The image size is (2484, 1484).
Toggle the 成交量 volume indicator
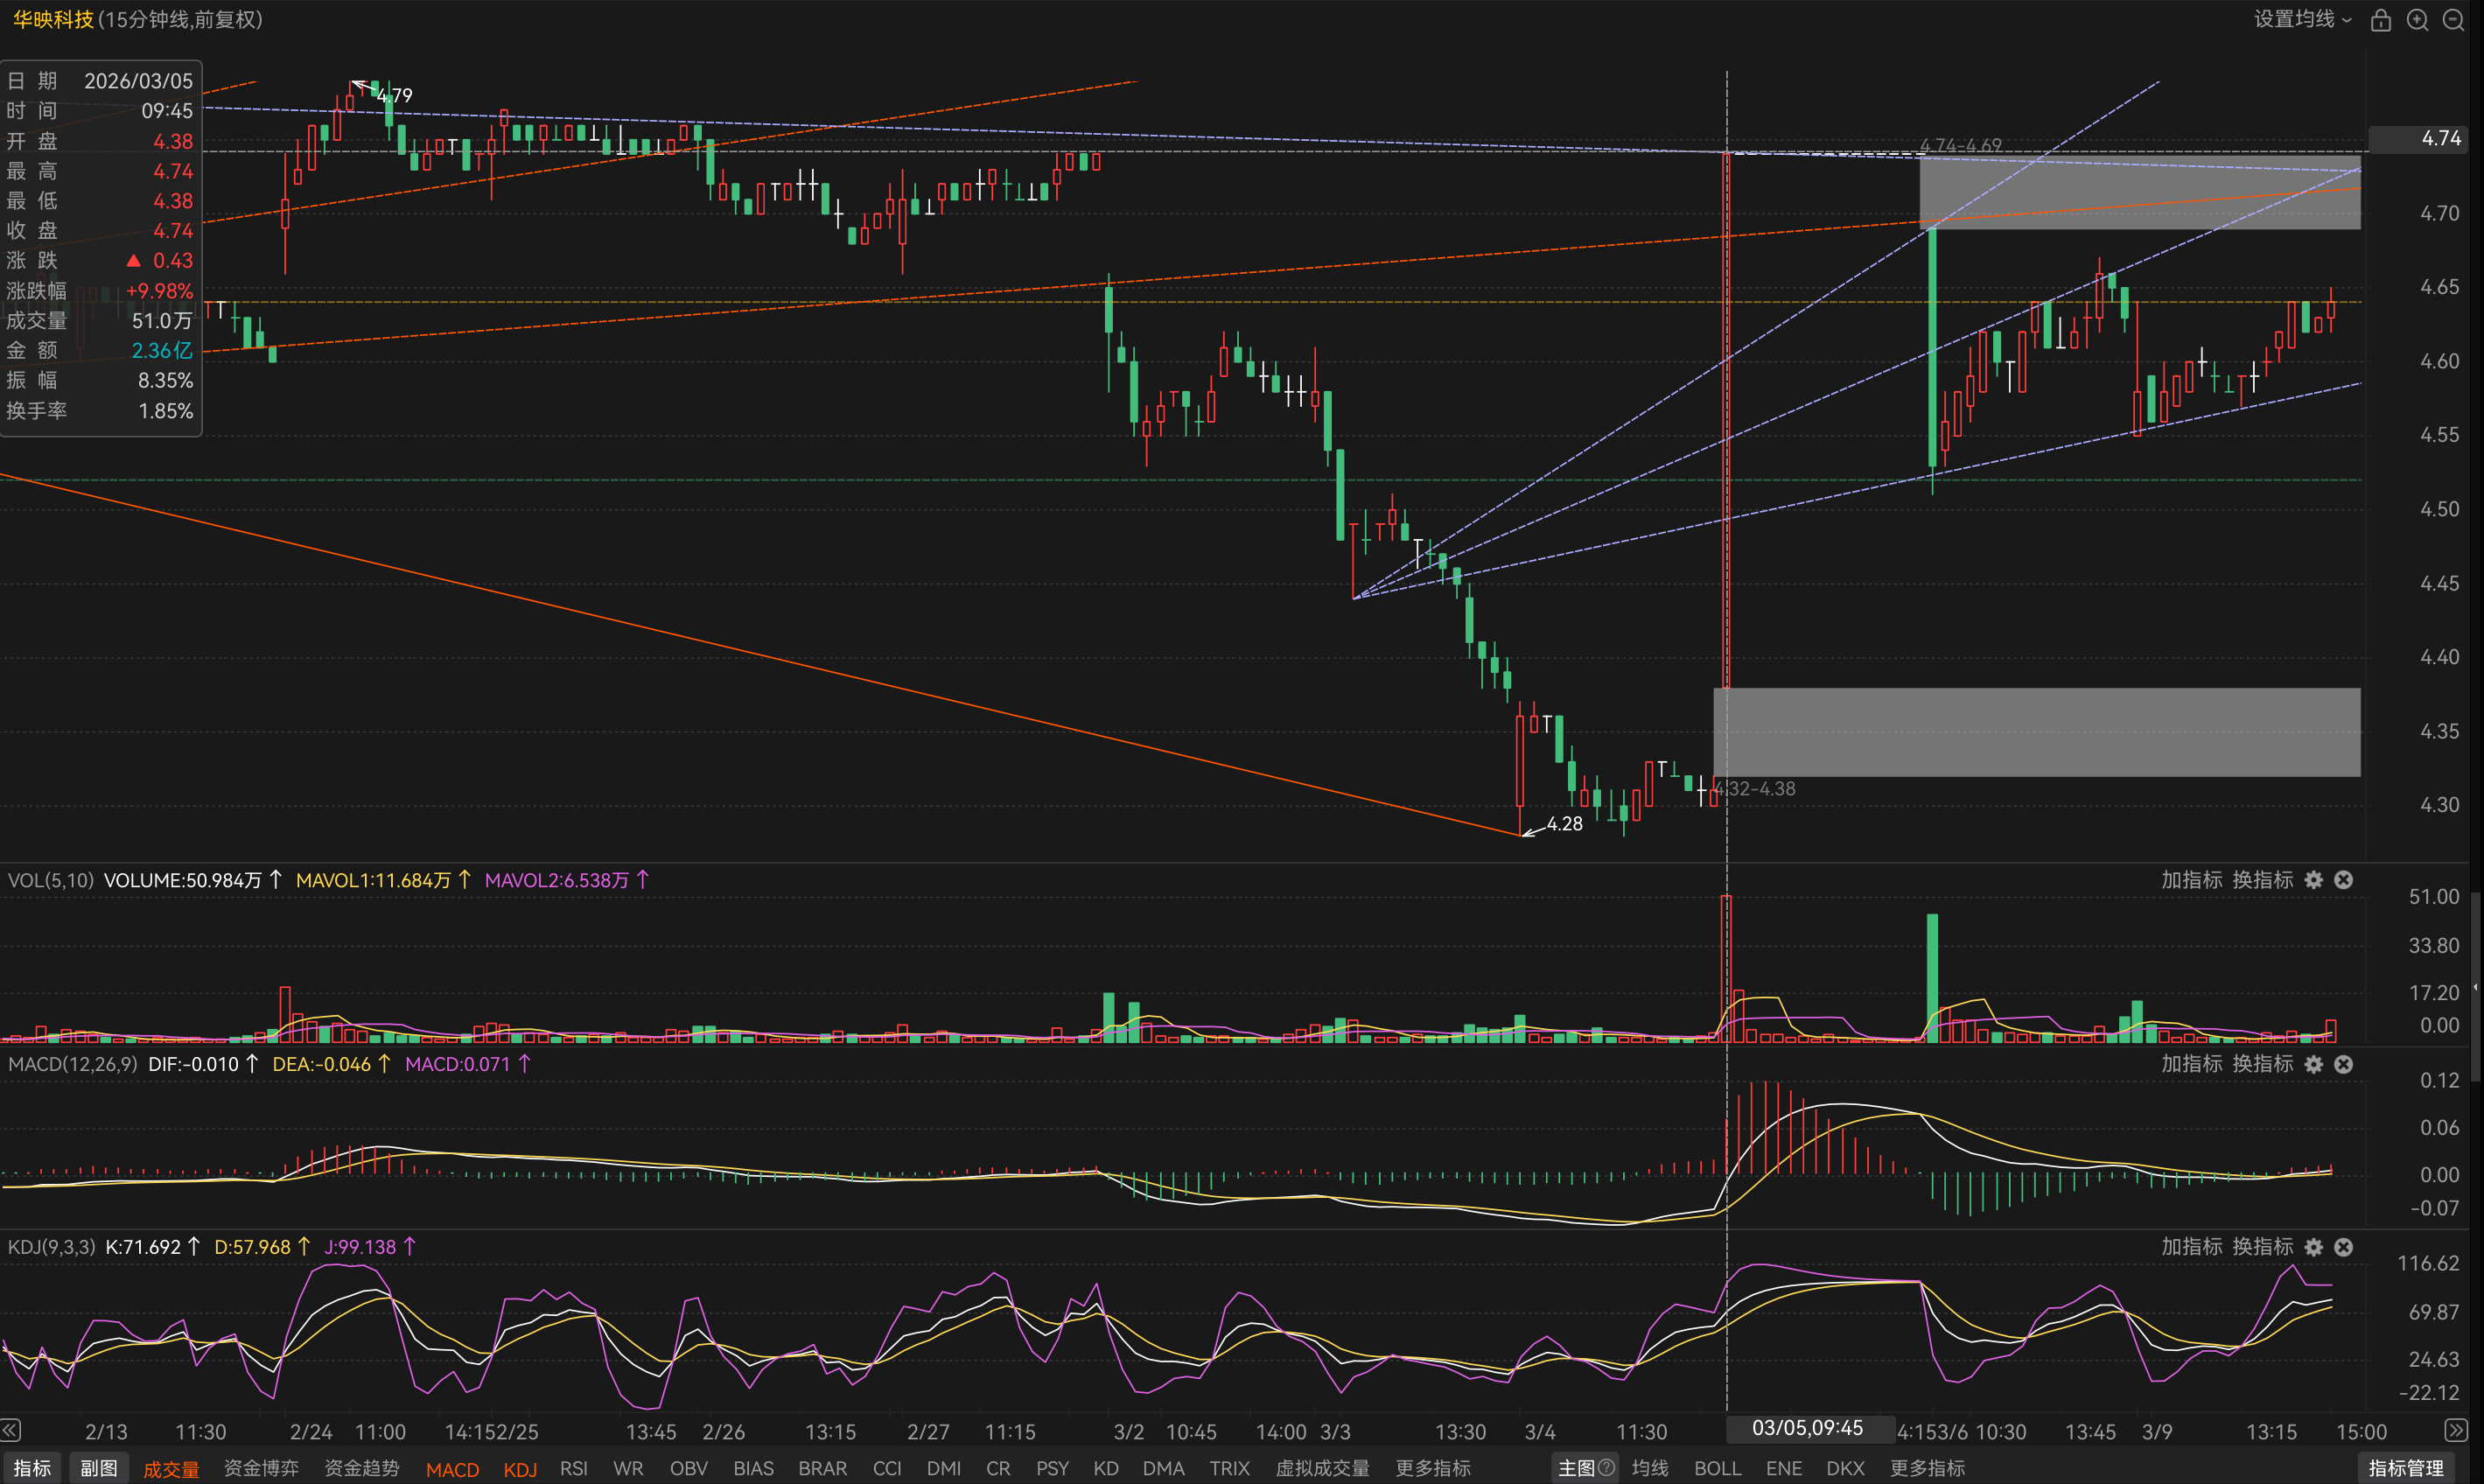pyautogui.click(x=171, y=1469)
